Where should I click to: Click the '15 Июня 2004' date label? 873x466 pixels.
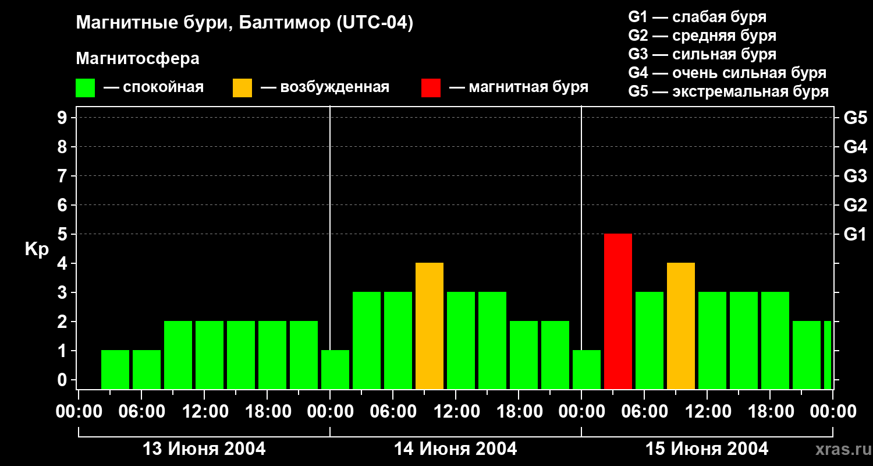(707, 449)
